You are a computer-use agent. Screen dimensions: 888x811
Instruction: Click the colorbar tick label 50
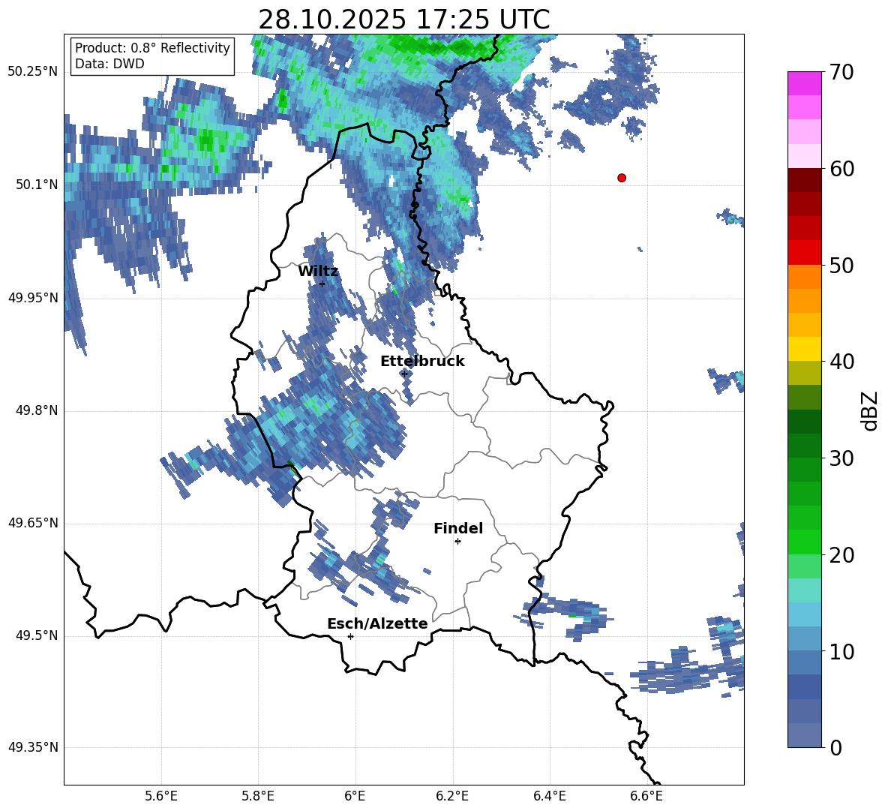tap(841, 265)
